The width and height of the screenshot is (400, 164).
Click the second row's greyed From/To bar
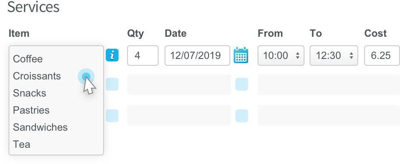328,85
